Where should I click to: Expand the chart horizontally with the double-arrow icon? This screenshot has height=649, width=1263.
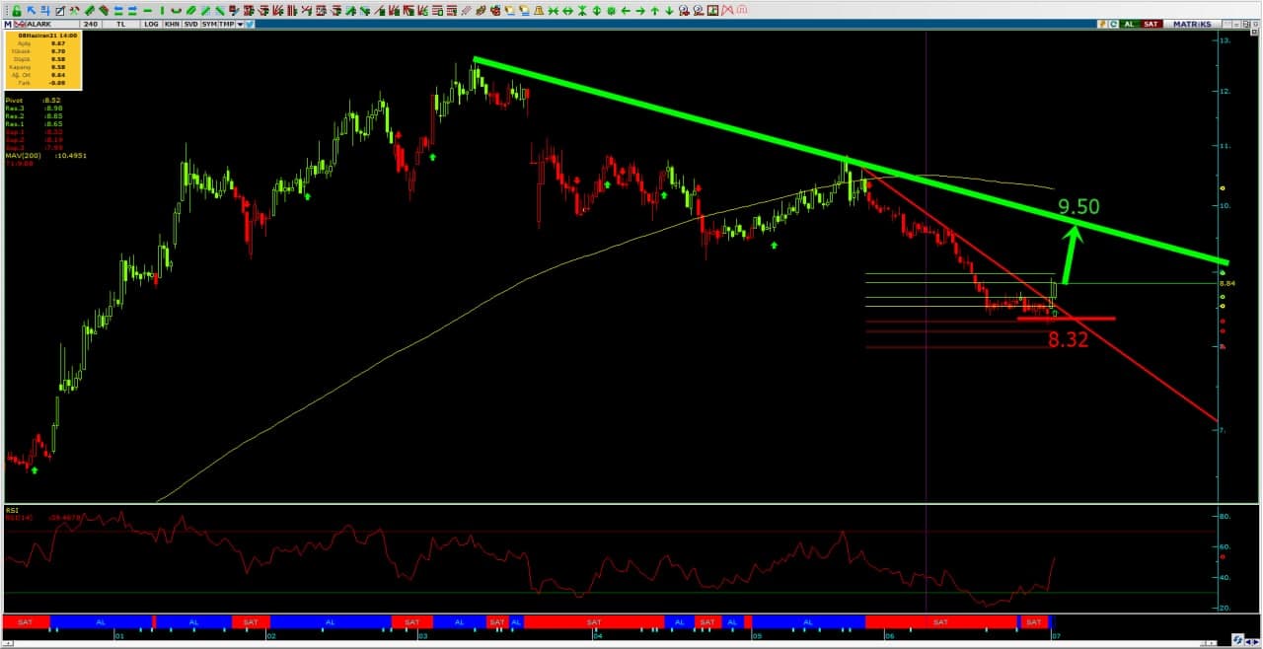(x=567, y=10)
